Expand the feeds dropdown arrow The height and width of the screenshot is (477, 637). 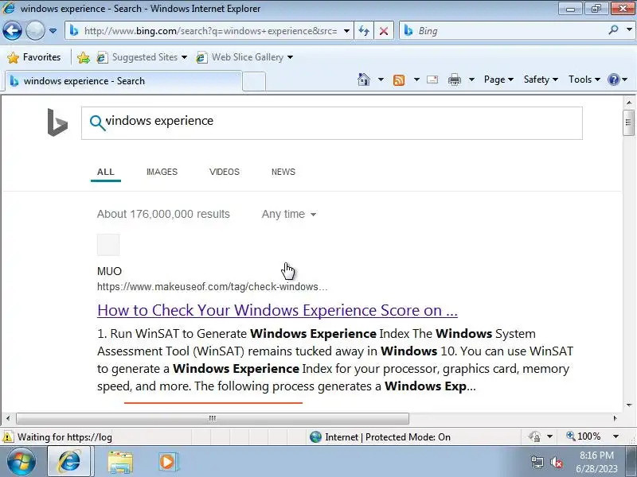pos(416,79)
